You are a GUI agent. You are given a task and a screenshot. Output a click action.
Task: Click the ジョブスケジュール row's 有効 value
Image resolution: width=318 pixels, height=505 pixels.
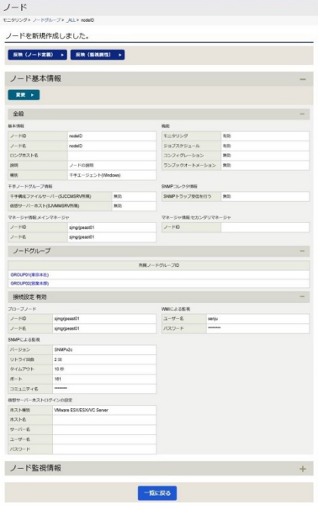[x=226, y=146]
